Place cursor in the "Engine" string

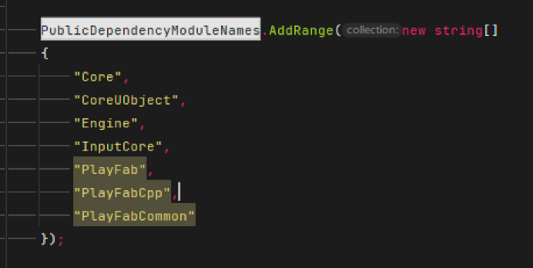point(106,123)
